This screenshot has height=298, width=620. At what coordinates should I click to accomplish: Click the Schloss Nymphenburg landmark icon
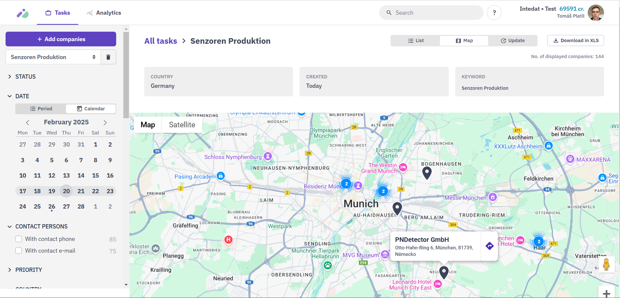(268, 156)
